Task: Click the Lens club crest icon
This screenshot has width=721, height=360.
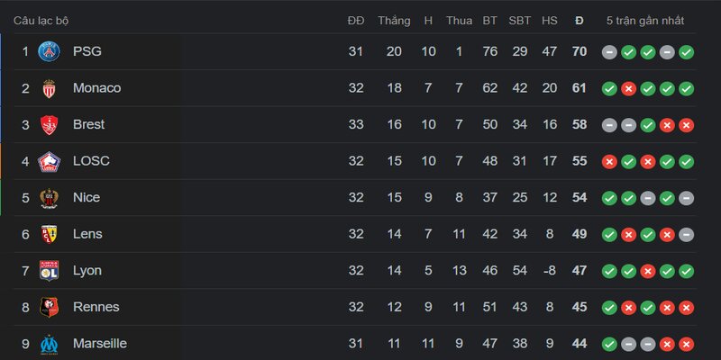Action: coord(49,234)
